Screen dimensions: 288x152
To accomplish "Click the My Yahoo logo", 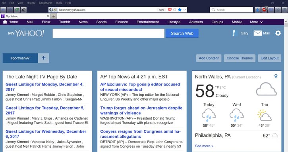I will click(26, 33).
